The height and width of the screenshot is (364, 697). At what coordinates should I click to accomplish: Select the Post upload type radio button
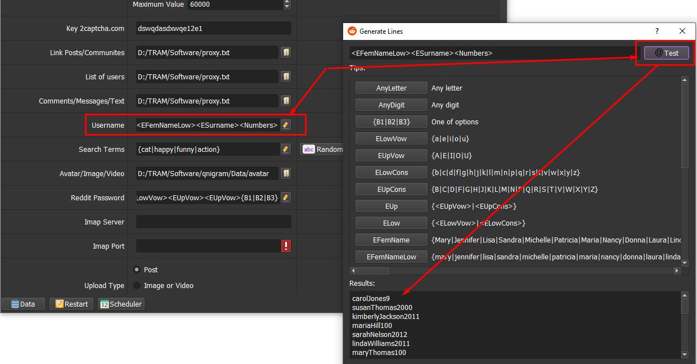pos(136,269)
